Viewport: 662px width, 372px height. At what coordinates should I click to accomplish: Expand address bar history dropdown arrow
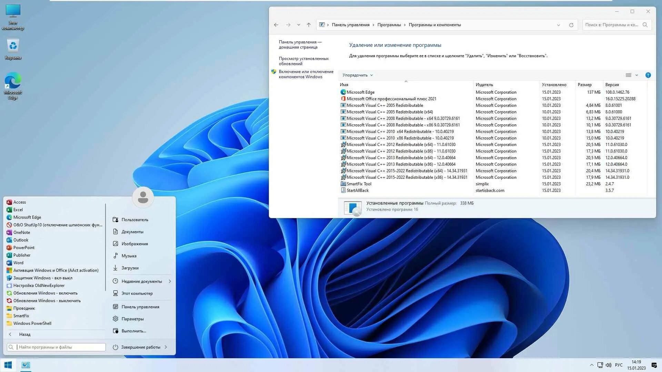click(558, 25)
